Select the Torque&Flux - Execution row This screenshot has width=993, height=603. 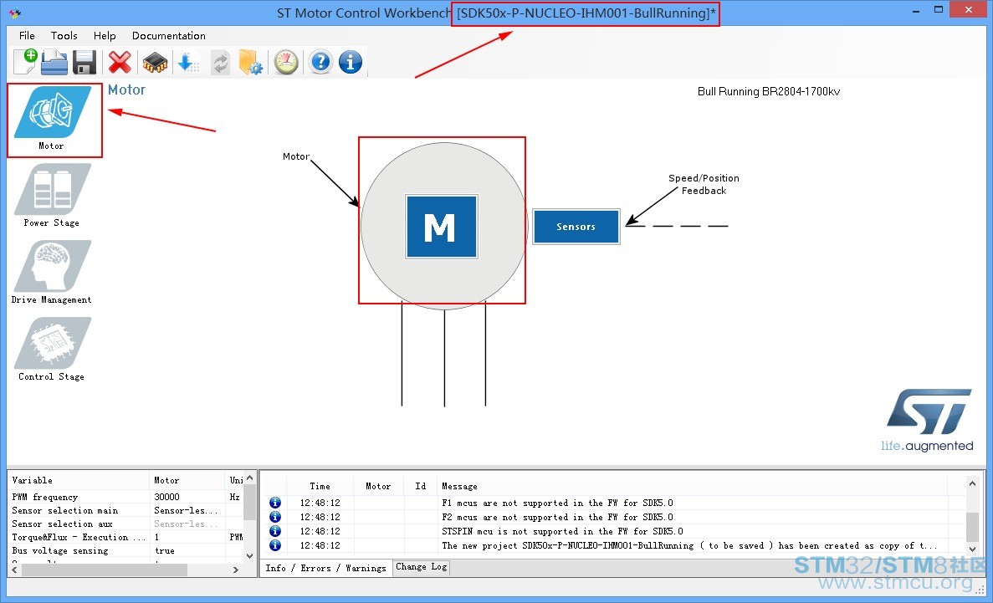125,537
